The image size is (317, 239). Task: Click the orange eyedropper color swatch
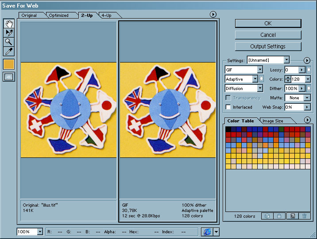[9, 64]
